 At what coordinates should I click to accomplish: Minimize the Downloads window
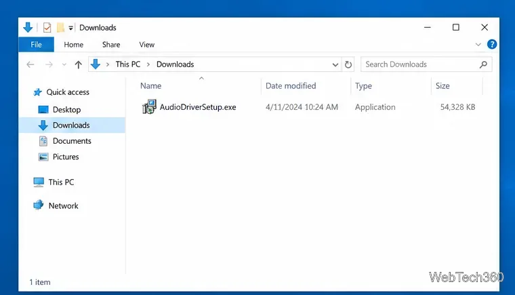tap(428, 27)
